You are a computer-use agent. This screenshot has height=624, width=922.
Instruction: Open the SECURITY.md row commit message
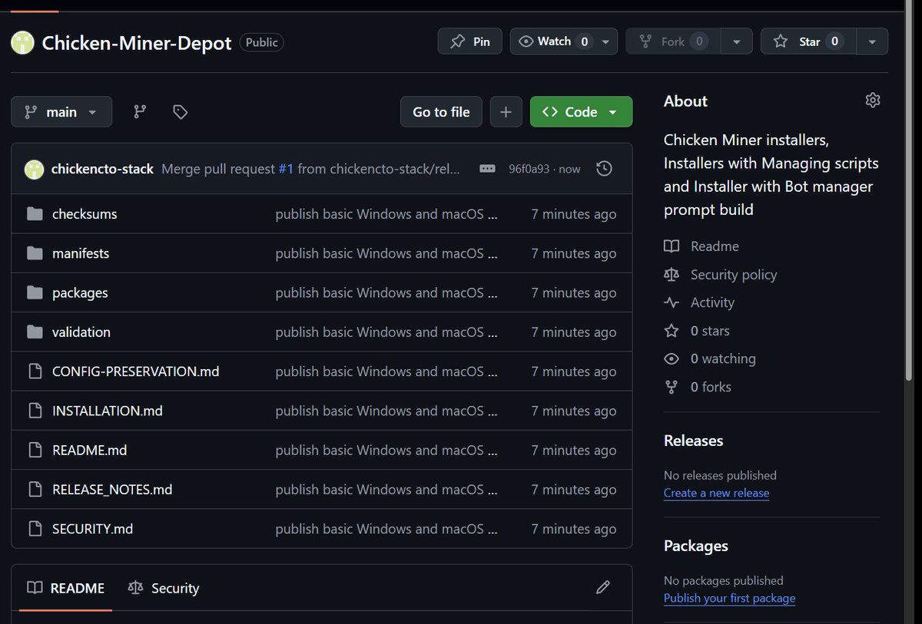pos(386,529)
